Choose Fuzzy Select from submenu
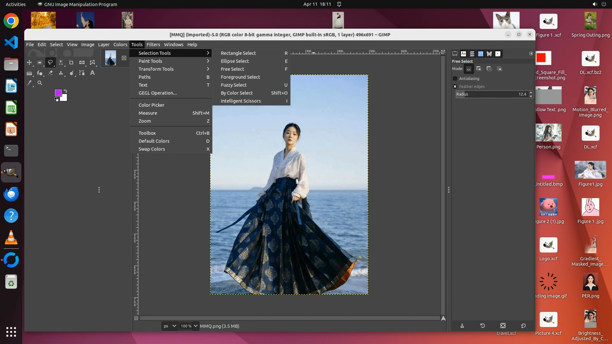Viewport: 612px width, 344px height. click(234, 85)
